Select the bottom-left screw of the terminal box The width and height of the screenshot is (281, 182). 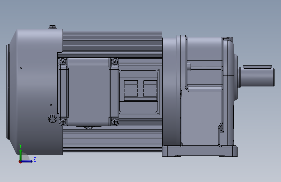click(63, 122)
